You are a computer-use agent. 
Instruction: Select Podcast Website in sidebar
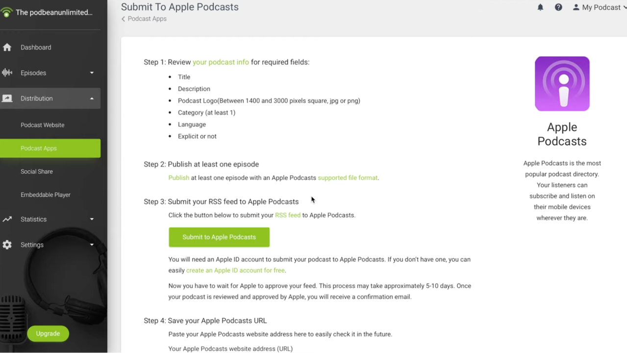coord(43,125)
